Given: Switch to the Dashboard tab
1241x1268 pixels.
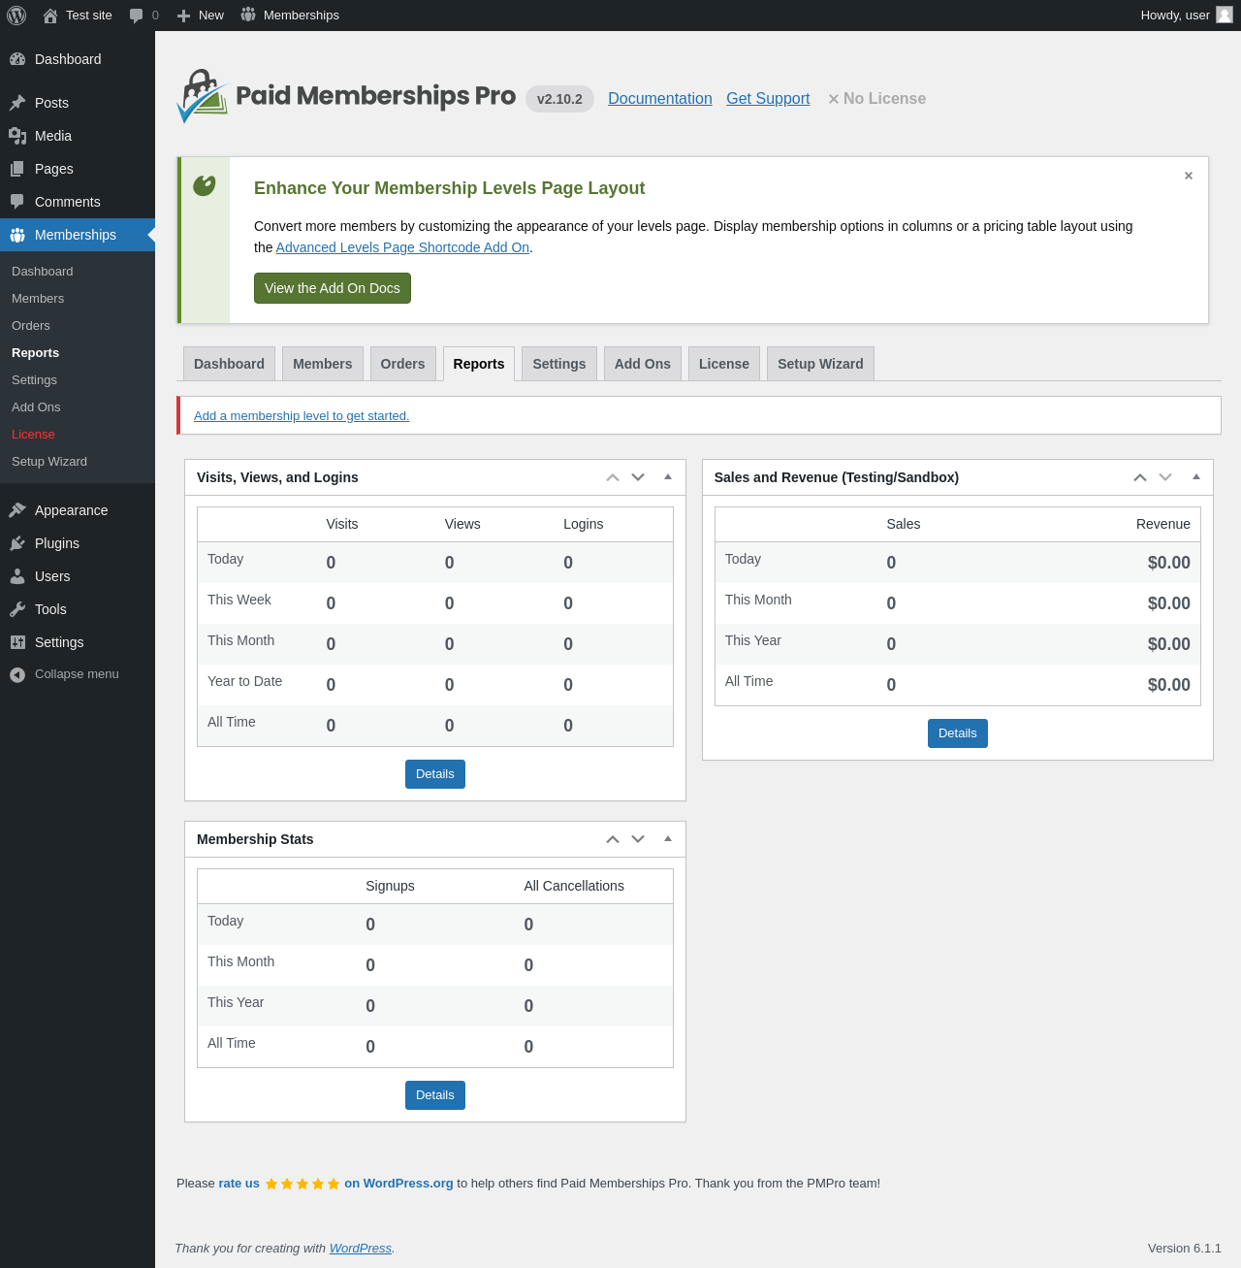Looking at the screenshot, I should 229,364.
